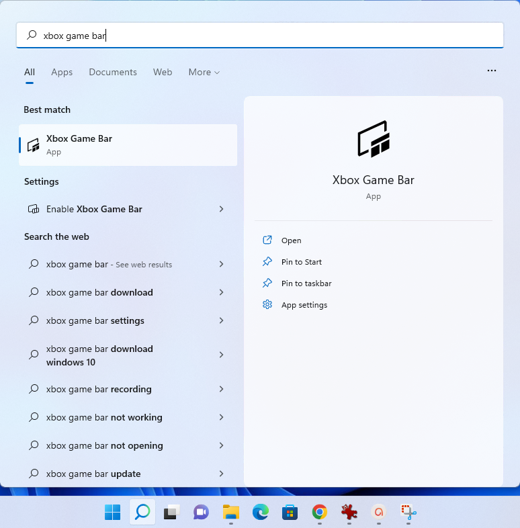Screen dimensions: 520x528
Task: Click Open in the preview pane
Action: pyautogui.click(x=291, y=240)
